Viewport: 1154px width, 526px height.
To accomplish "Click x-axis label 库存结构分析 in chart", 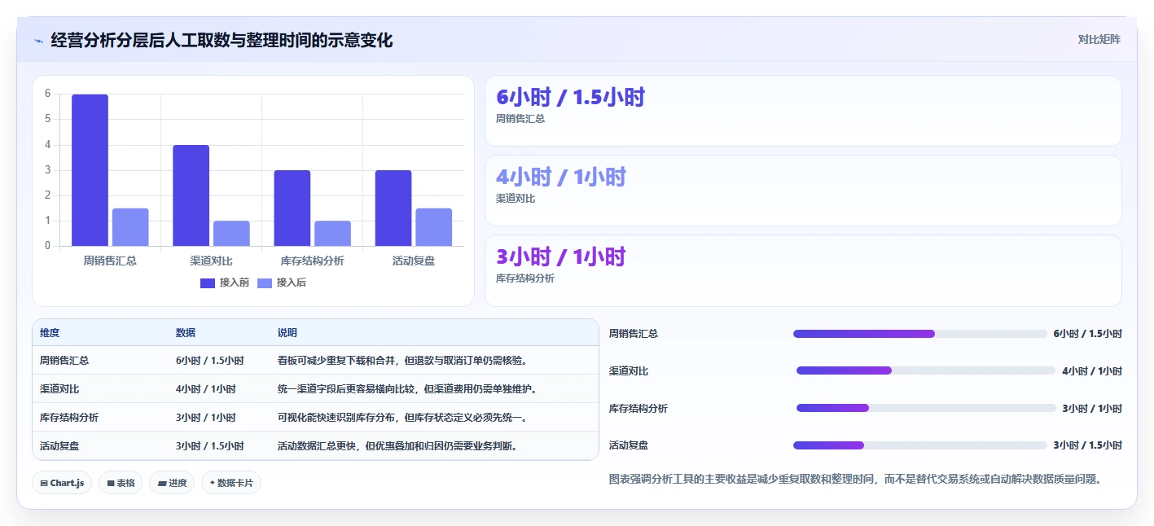I will coord(312,261).
